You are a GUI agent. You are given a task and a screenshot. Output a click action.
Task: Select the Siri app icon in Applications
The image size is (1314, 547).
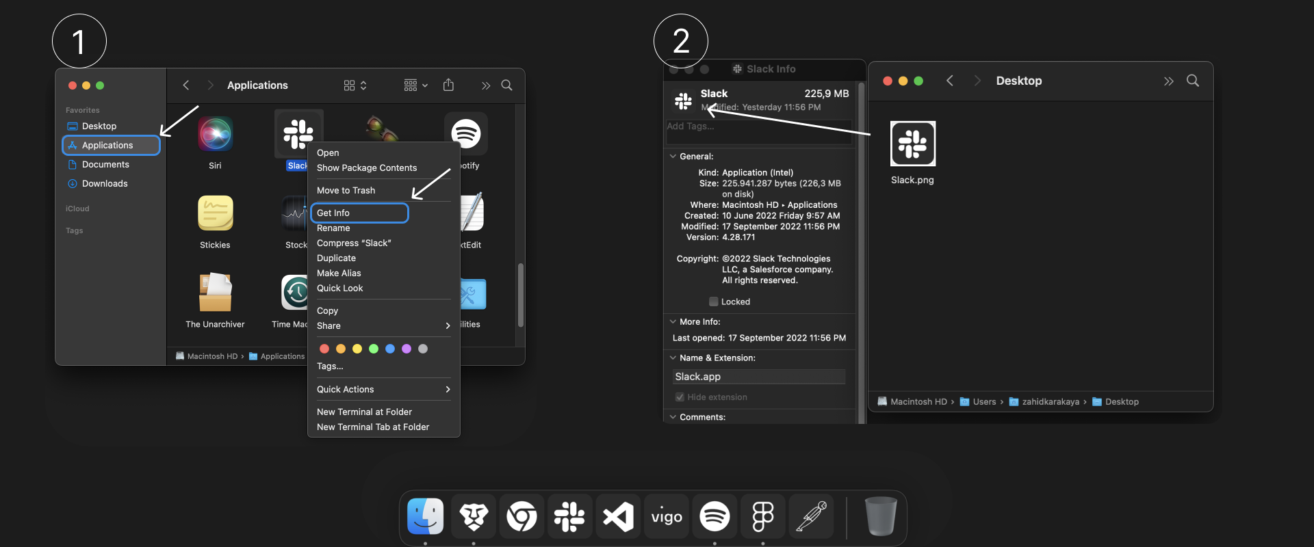coord(215,134)
